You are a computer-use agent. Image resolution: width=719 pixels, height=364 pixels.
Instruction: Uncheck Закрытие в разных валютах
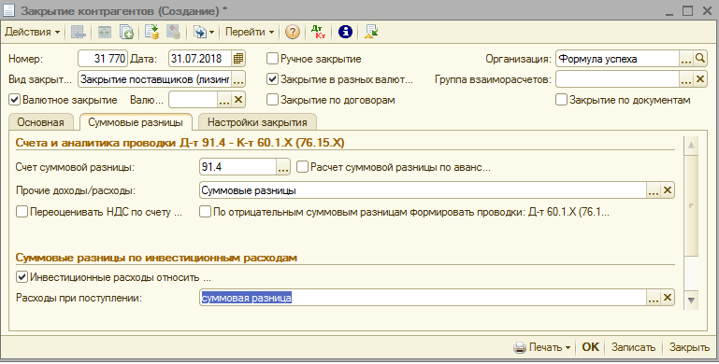pyautogui.click(x=272, y=79)
